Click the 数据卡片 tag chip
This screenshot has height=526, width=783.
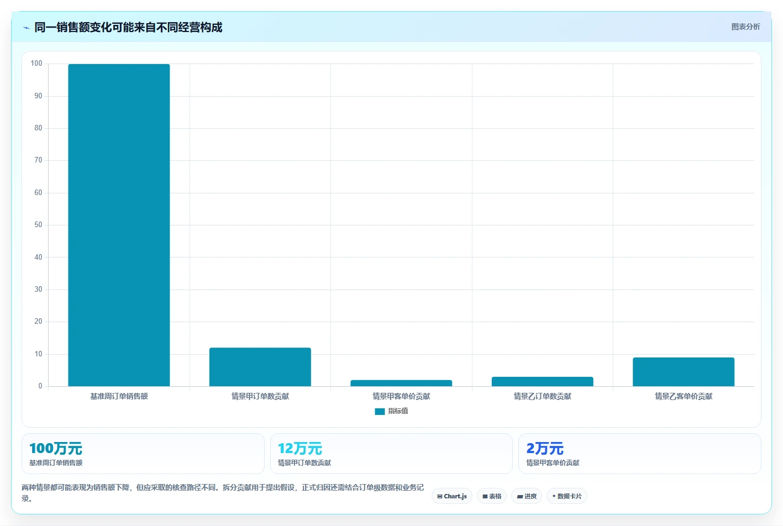point(567,496)
